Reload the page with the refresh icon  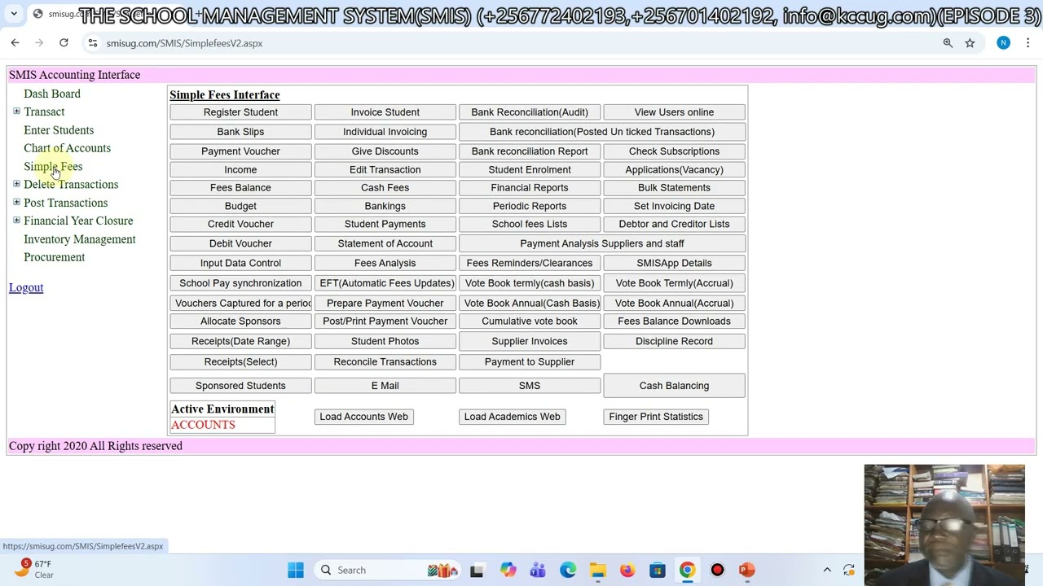(x=64, y=43)
